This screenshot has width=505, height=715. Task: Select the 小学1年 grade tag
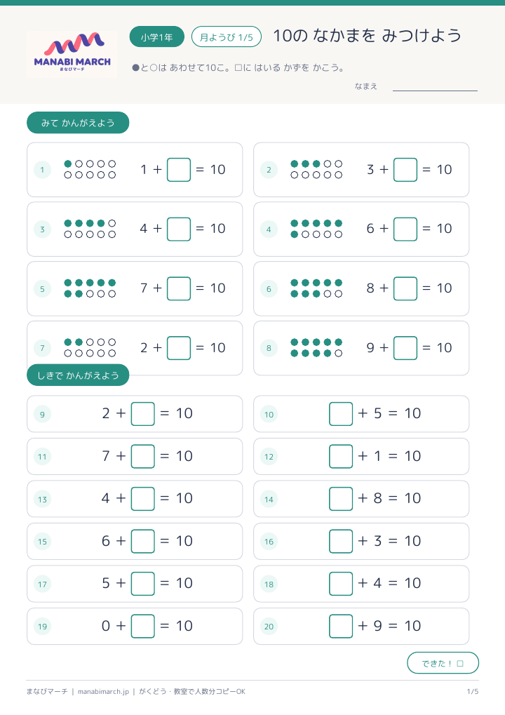(157, 37)
